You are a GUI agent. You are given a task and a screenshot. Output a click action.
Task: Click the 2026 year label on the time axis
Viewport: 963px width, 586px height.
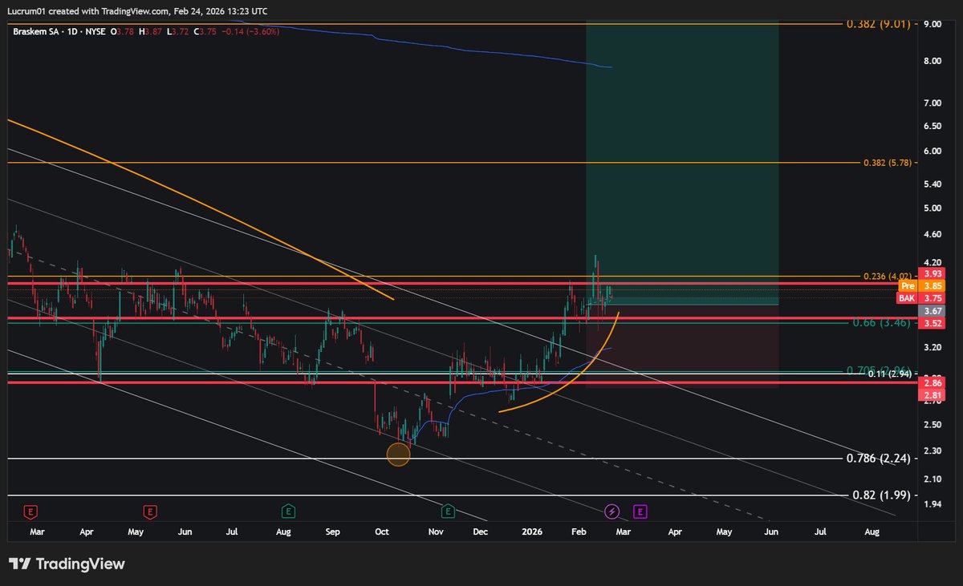(x=532, y=531)
